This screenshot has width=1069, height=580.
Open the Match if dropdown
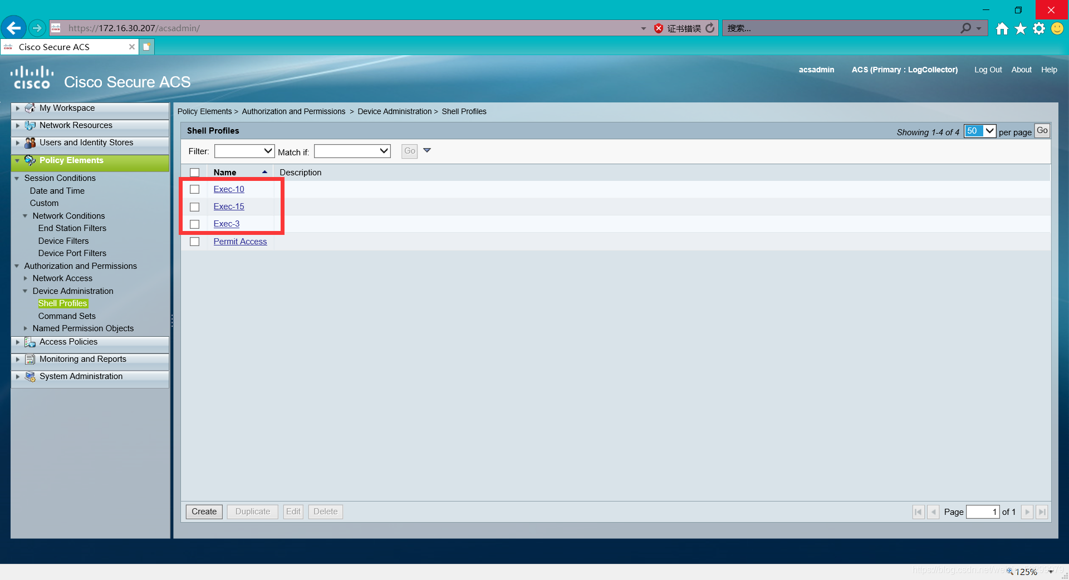point(352,151)
